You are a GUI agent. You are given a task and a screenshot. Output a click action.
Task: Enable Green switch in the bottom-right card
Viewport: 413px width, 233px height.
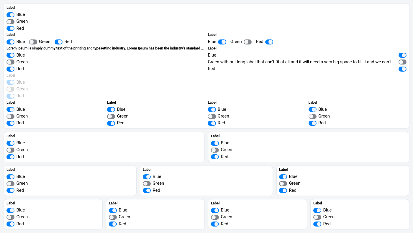pyautogui.click(x=317, y=217)
